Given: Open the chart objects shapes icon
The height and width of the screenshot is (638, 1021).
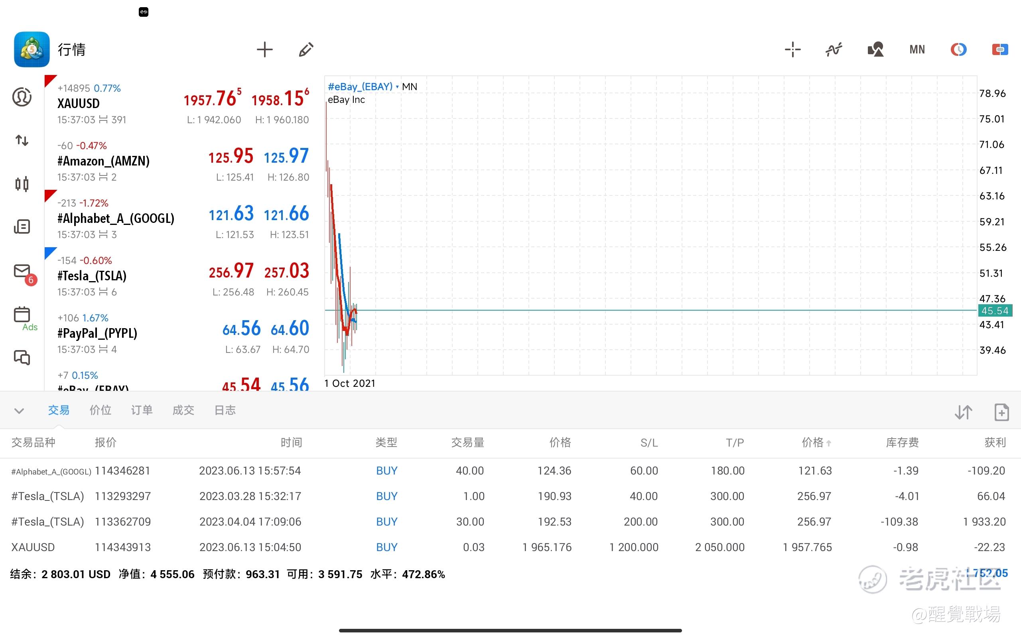Looking at the screenshot, I should tap(875, 49).
